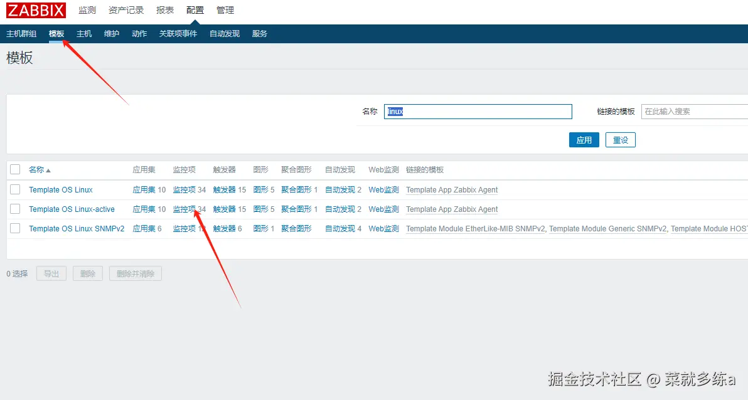Open the 配置 top menu
The height and width of the screenshot is (400, 748).
(195, 10)
